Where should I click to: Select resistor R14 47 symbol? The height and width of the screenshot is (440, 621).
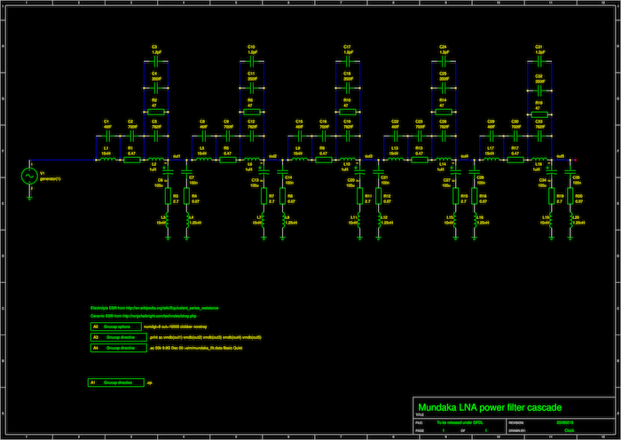tap(444, 112)
